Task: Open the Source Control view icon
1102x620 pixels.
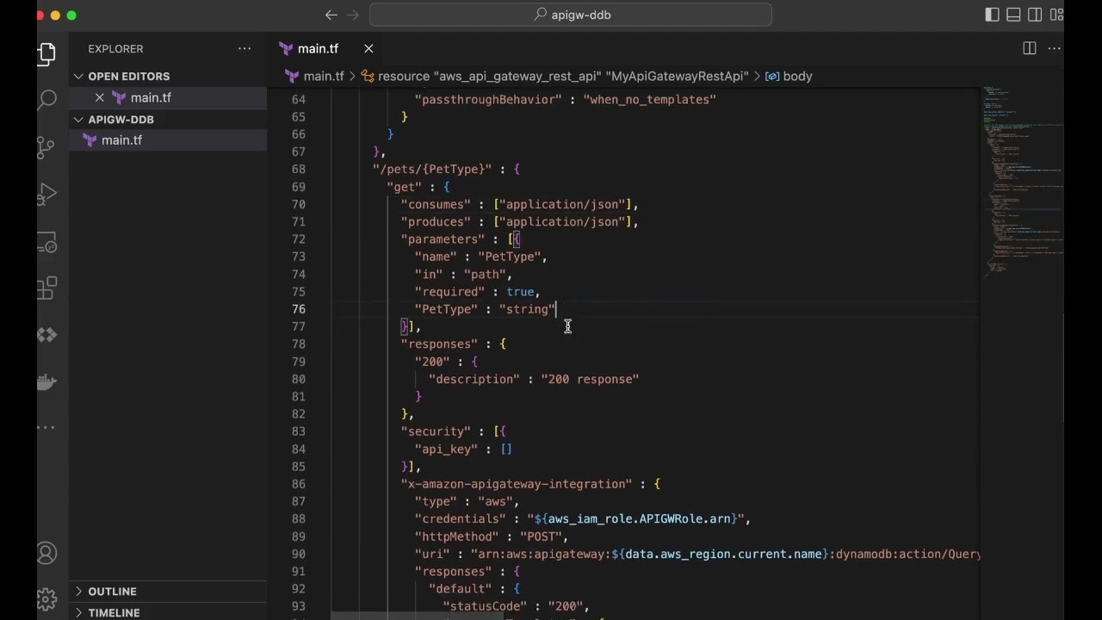Action: (x=47, y=147)
